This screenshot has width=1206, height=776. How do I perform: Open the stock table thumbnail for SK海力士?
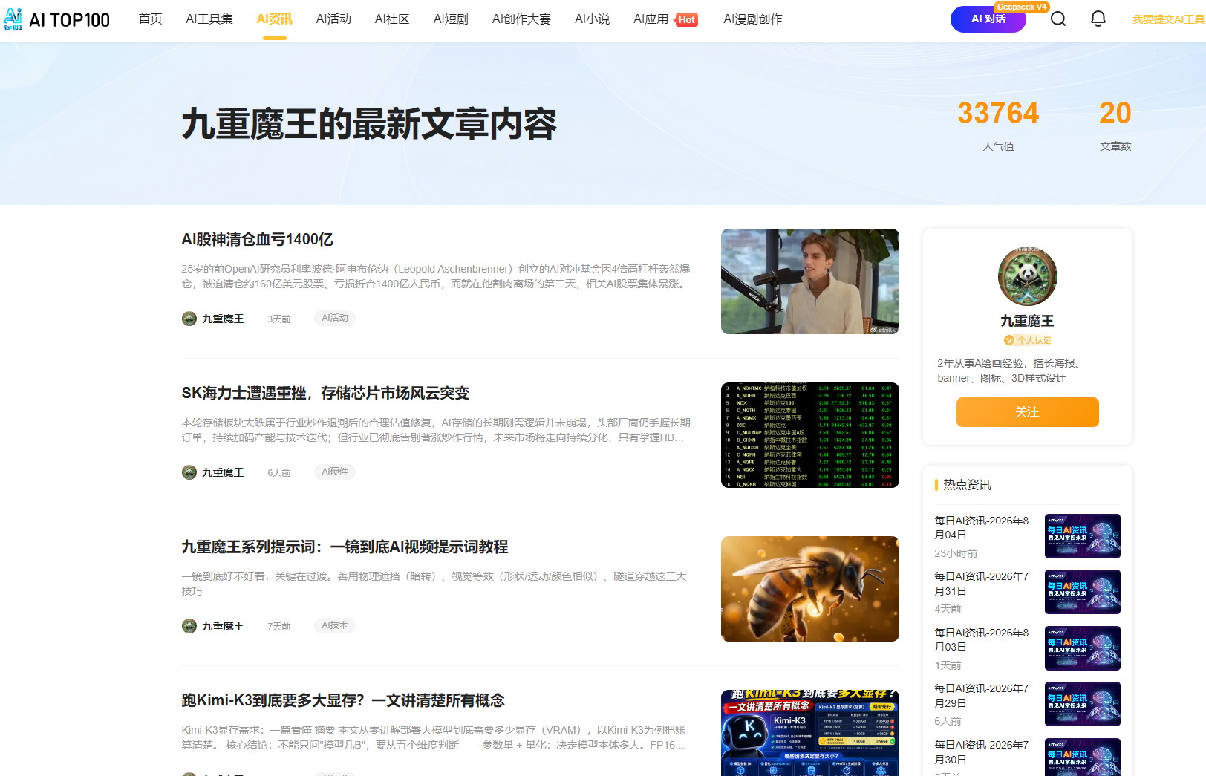tap(810, 435)
